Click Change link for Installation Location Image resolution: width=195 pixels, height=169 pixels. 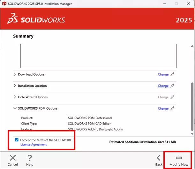click(163, 86)
